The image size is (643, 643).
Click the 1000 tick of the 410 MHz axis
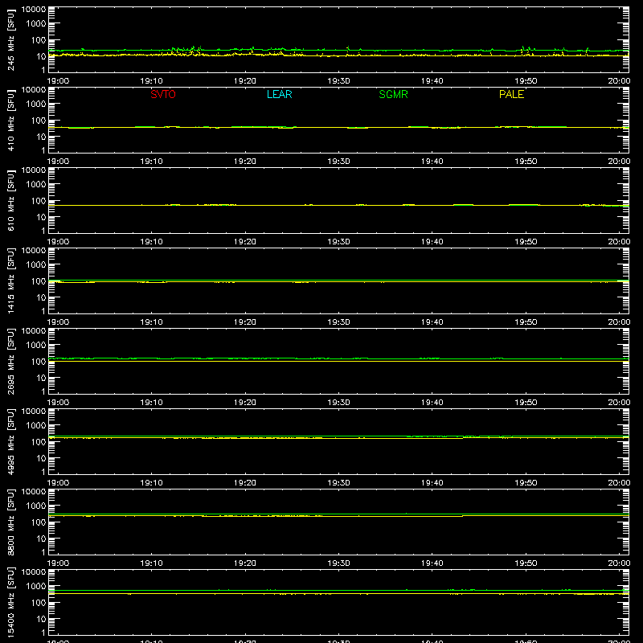(x=36, y=104)
